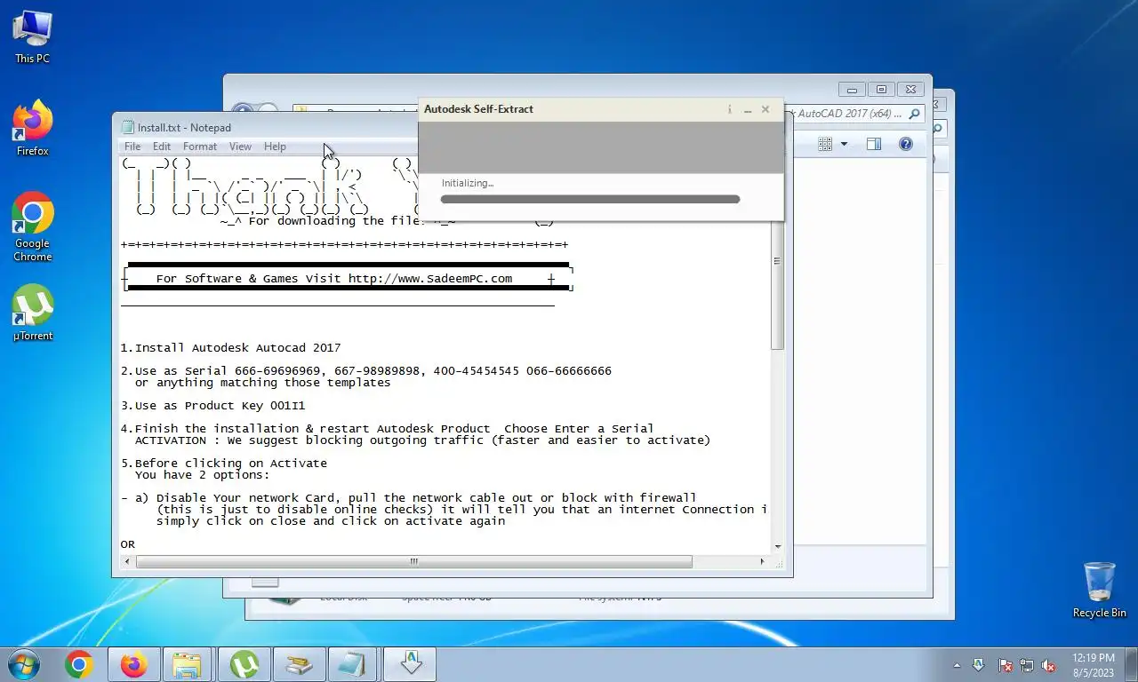
Task: Minimize the Autodesk Self-Extract dialog
Action: pos(748,109)
